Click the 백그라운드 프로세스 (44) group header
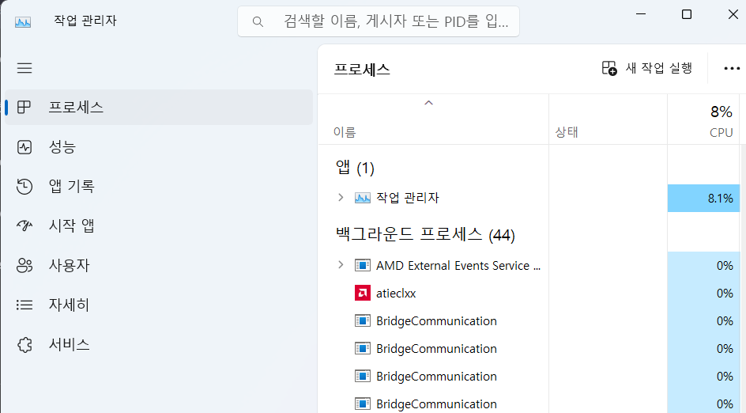 [425, 234]
